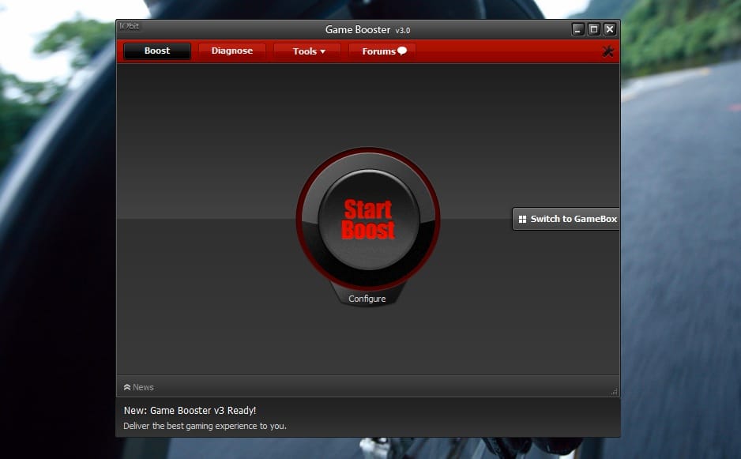
Task: Open the Forums tab
Action: pyautogui.click(x=382, y=51)
